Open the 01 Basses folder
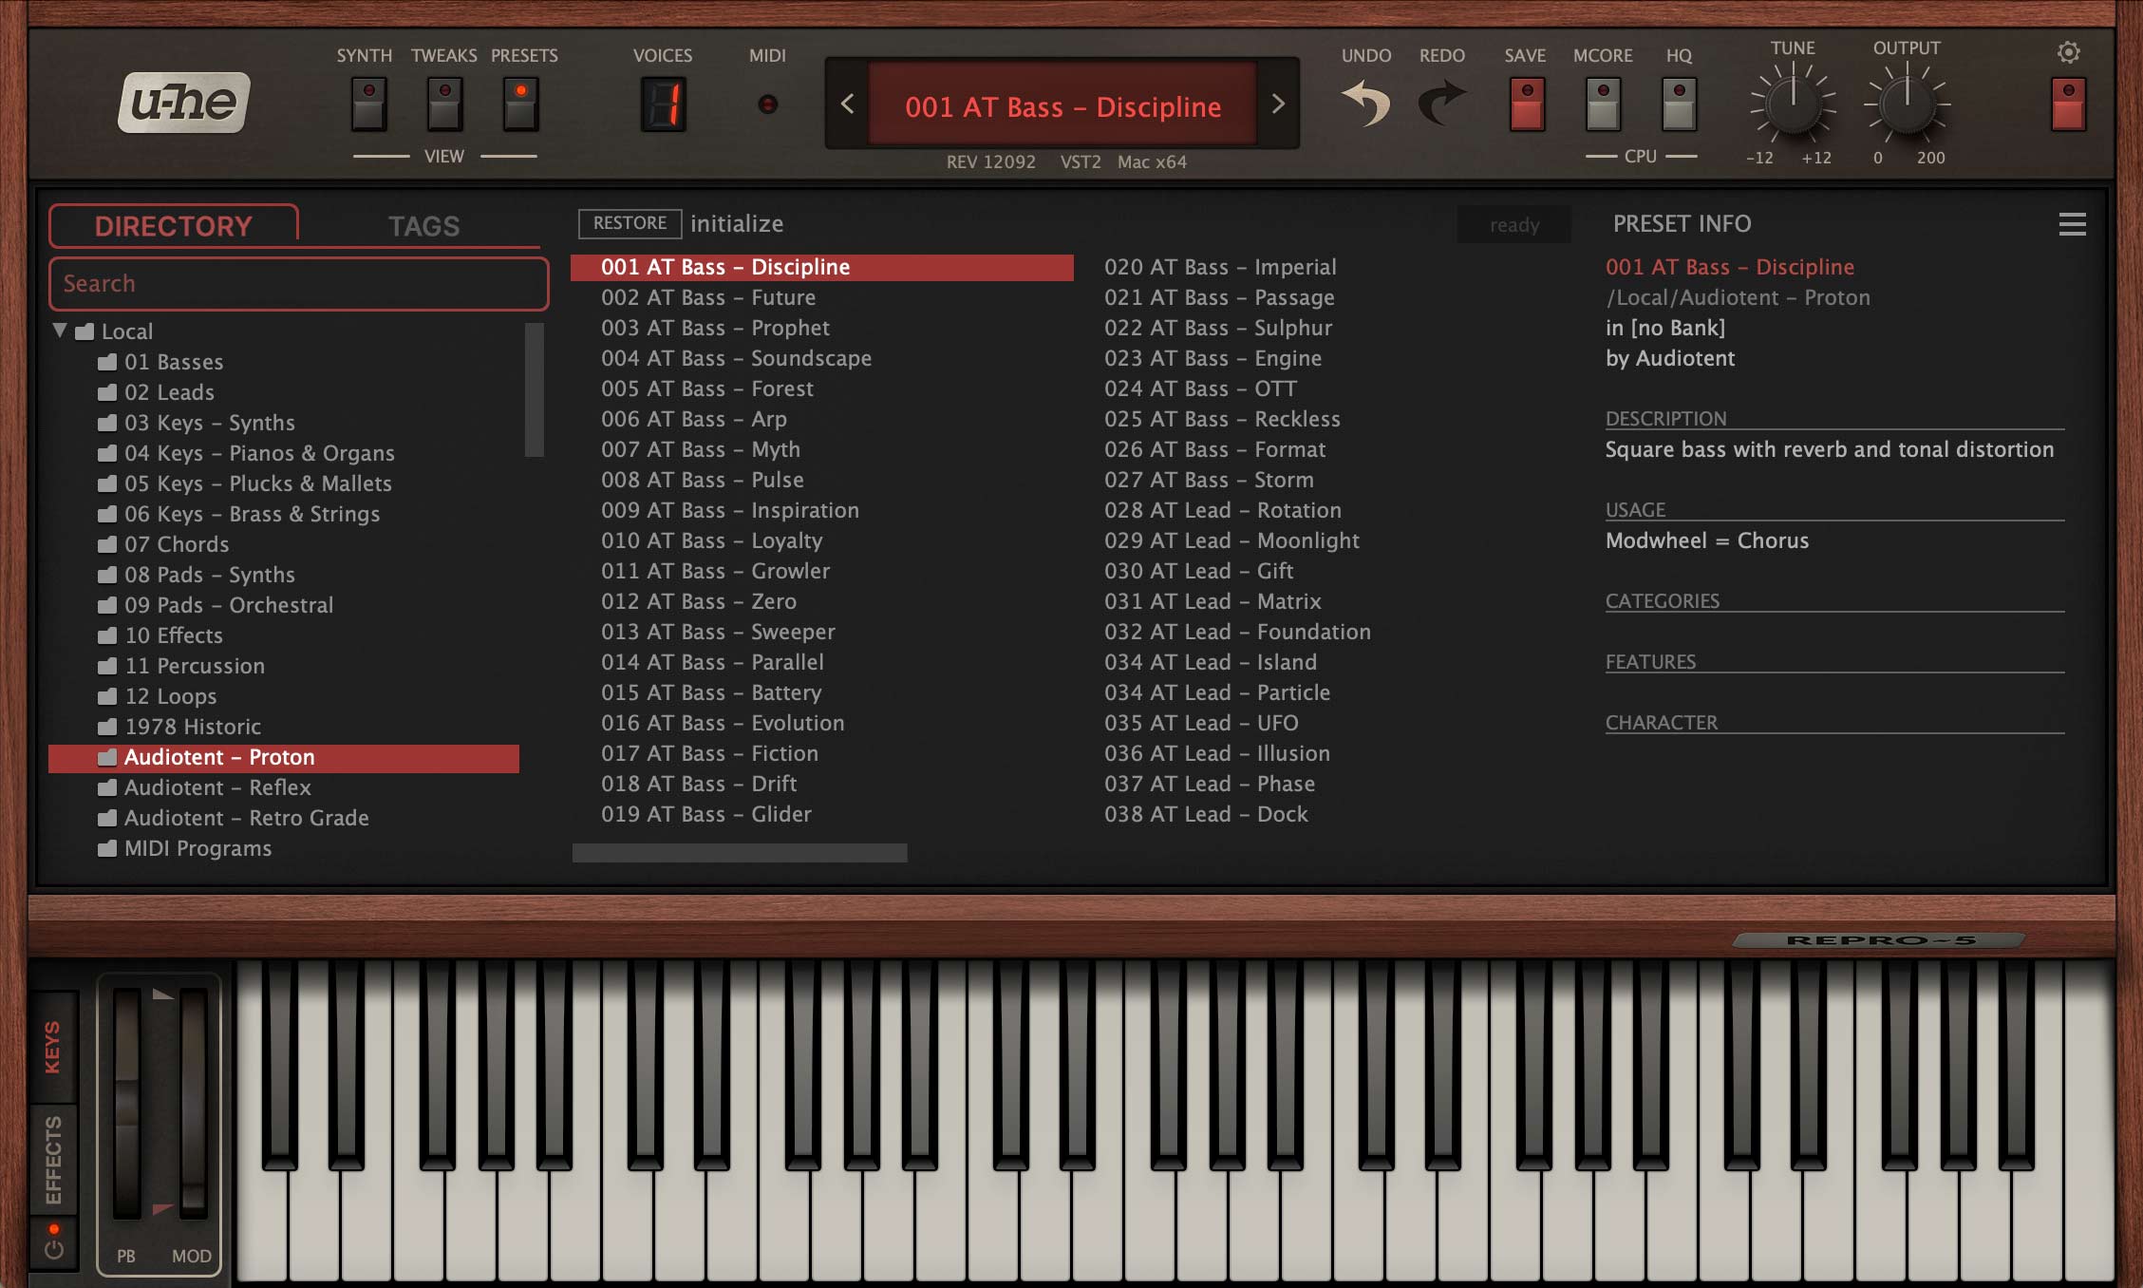 174,362
